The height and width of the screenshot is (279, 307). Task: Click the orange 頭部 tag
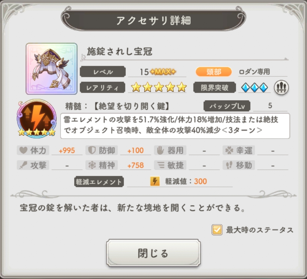tap(214, 72)
